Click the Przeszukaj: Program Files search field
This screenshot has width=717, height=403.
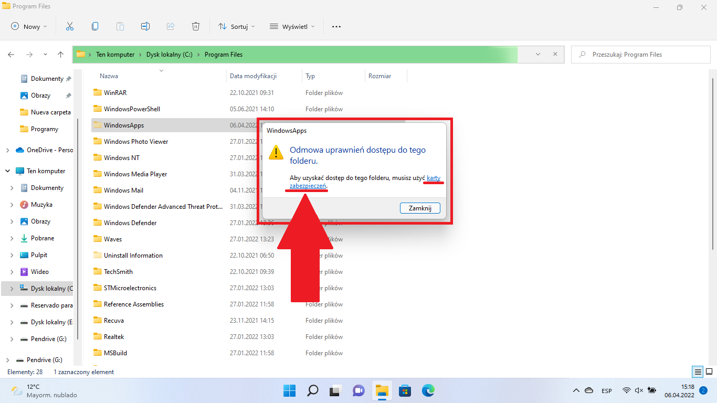pos(640,55)
